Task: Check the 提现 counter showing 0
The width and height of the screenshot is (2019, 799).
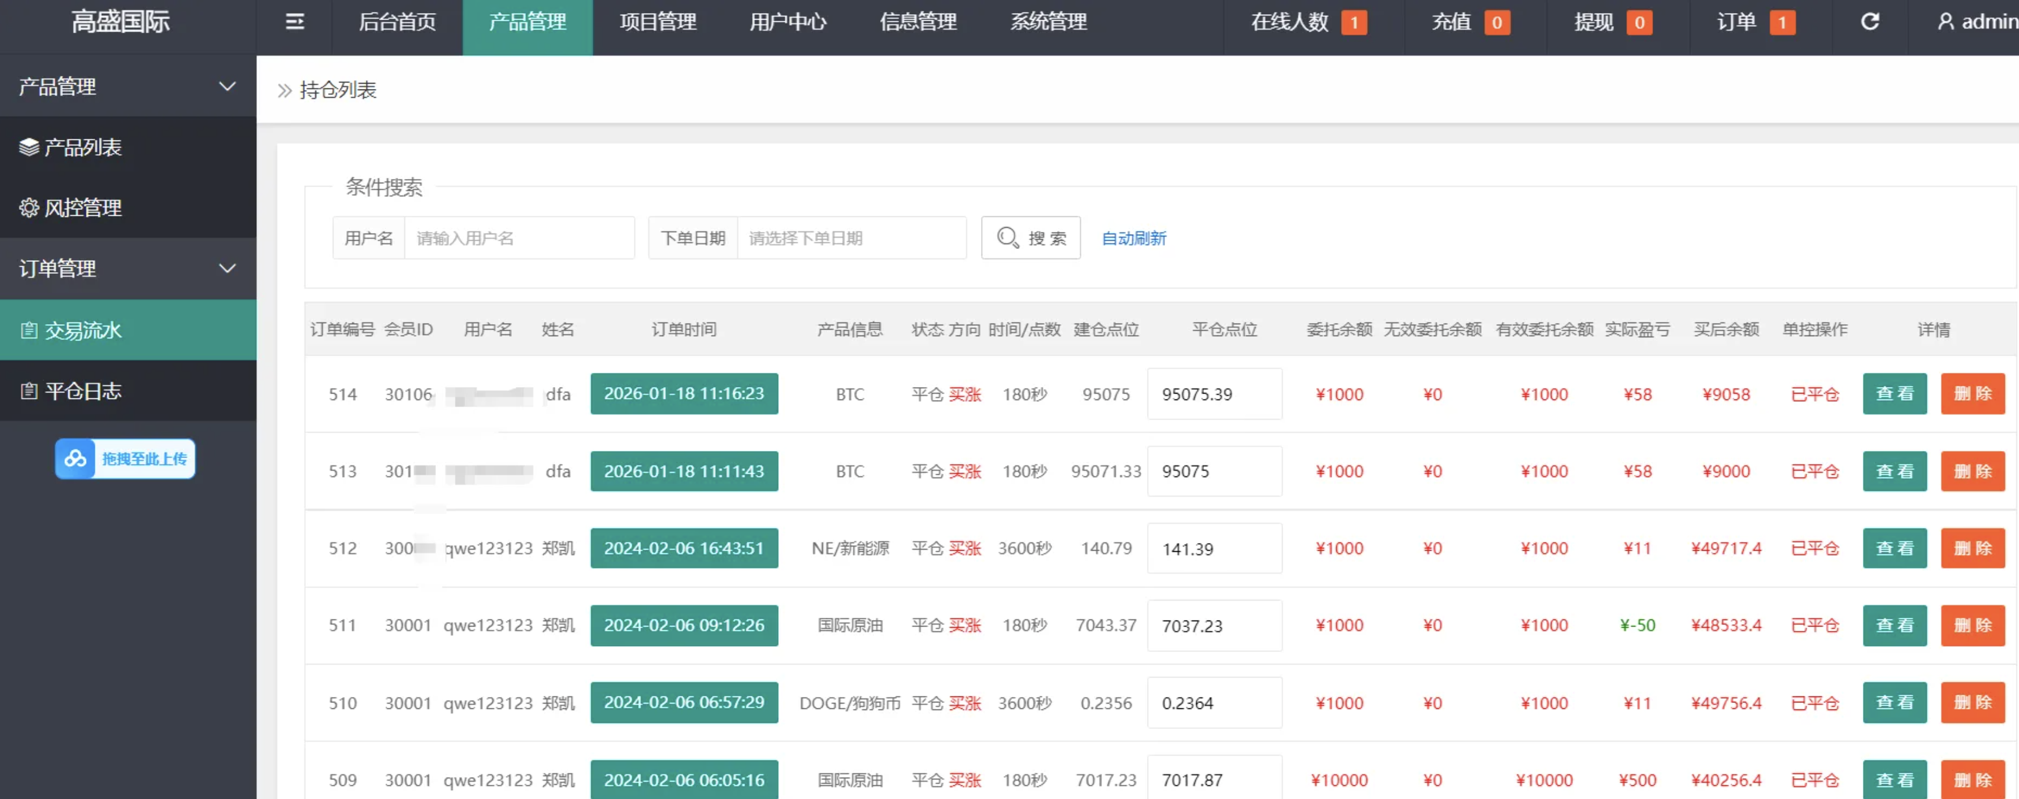Action: pos(1639,22)
